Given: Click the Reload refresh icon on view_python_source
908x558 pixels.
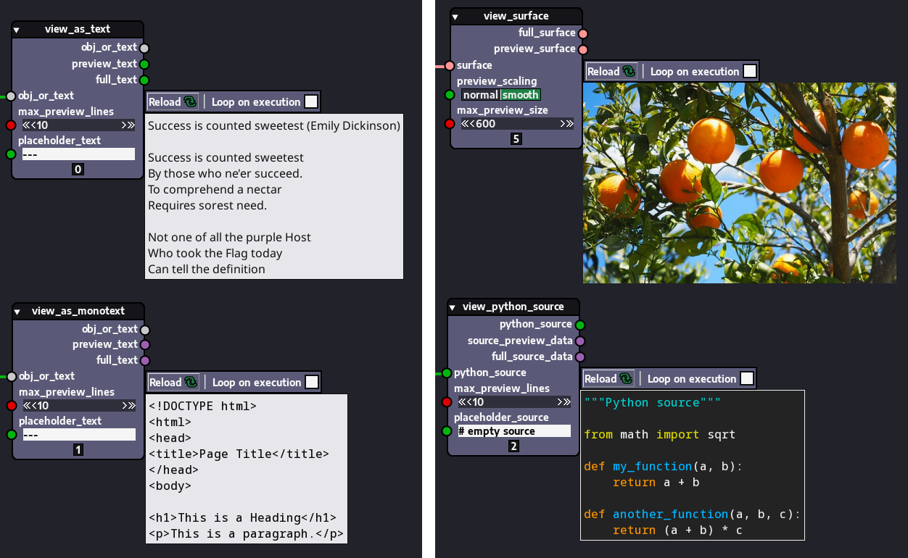Looking at the screenshot, I should (627, 378).
